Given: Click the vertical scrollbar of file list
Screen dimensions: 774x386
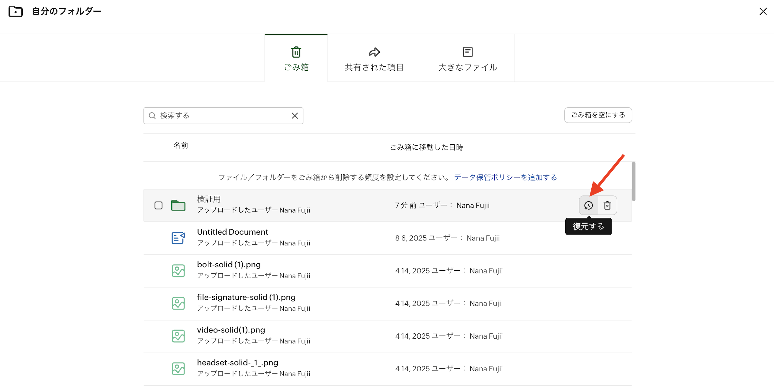Looking at the screenshot, I should (x=634, y=181).
